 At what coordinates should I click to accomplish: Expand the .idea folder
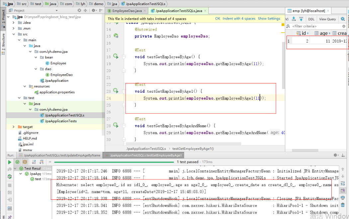point(13,23)
